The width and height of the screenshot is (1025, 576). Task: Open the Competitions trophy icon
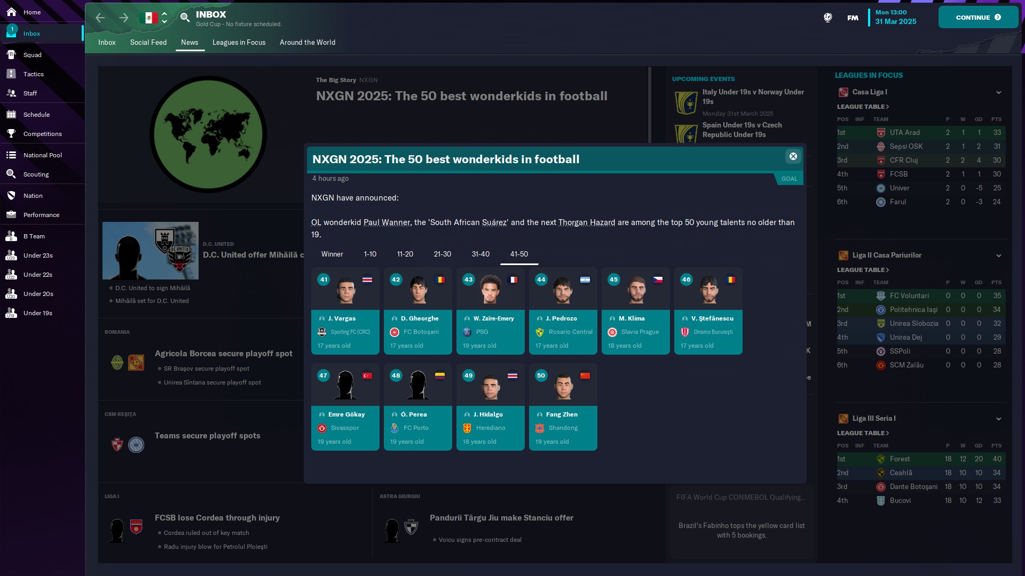(x=11, y=133)
